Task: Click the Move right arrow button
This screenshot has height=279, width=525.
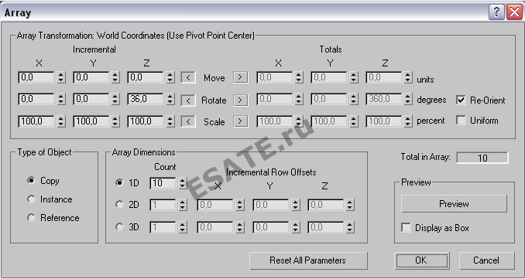Action: tap(240, 78)
